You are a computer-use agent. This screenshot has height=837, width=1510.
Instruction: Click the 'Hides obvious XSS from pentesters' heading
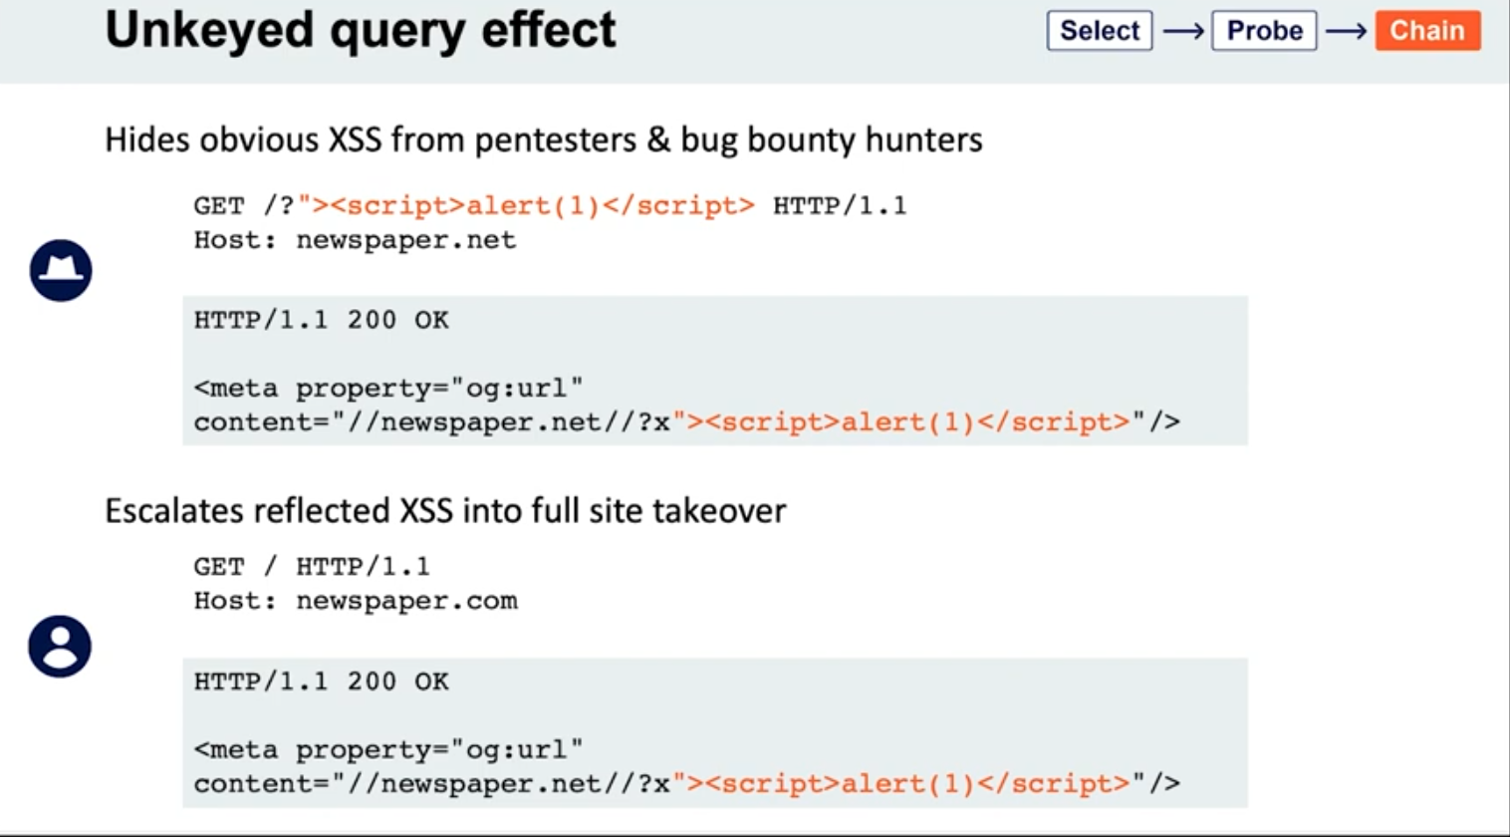pos(544,139)
